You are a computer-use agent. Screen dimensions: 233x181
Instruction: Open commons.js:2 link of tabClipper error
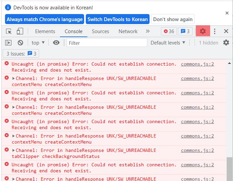[x=197, y=151]
